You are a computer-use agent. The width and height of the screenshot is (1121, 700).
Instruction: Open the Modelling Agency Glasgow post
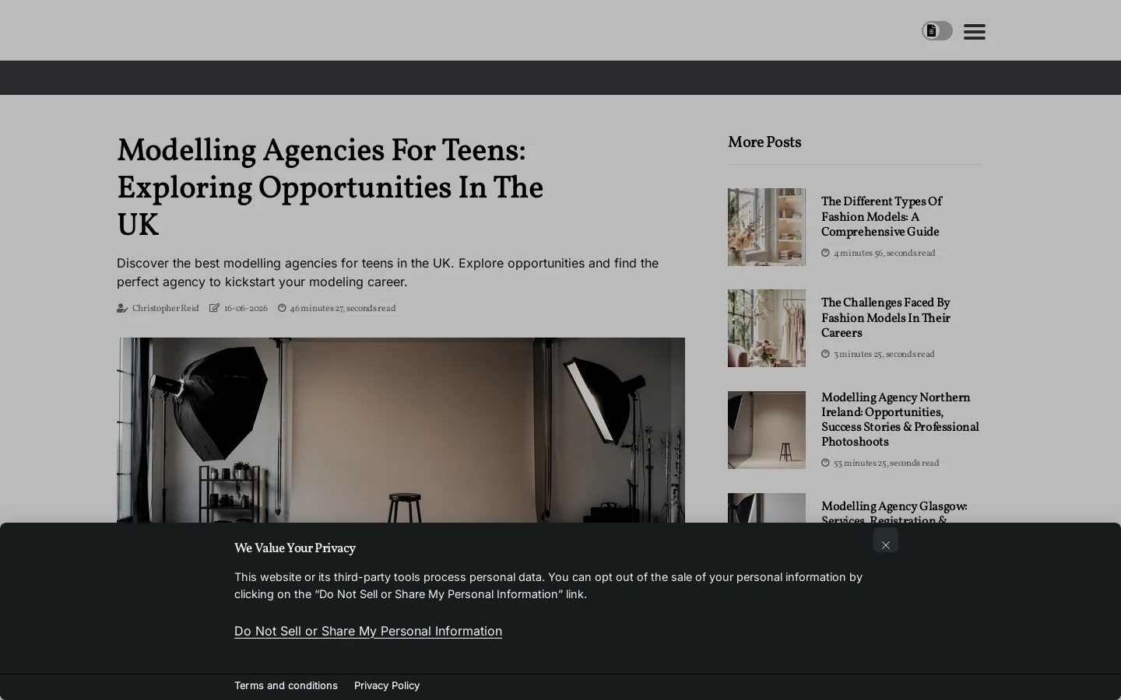tap(894, 510)
